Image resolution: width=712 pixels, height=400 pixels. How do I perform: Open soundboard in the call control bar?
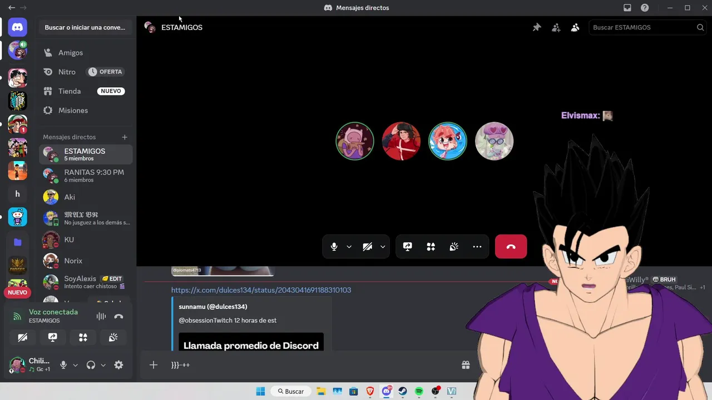(x=454, y=247)
